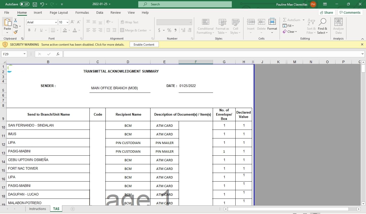Open the Arial font name dropdown
The height and width of the screenshot is (214, 366).
coord(56,22)
